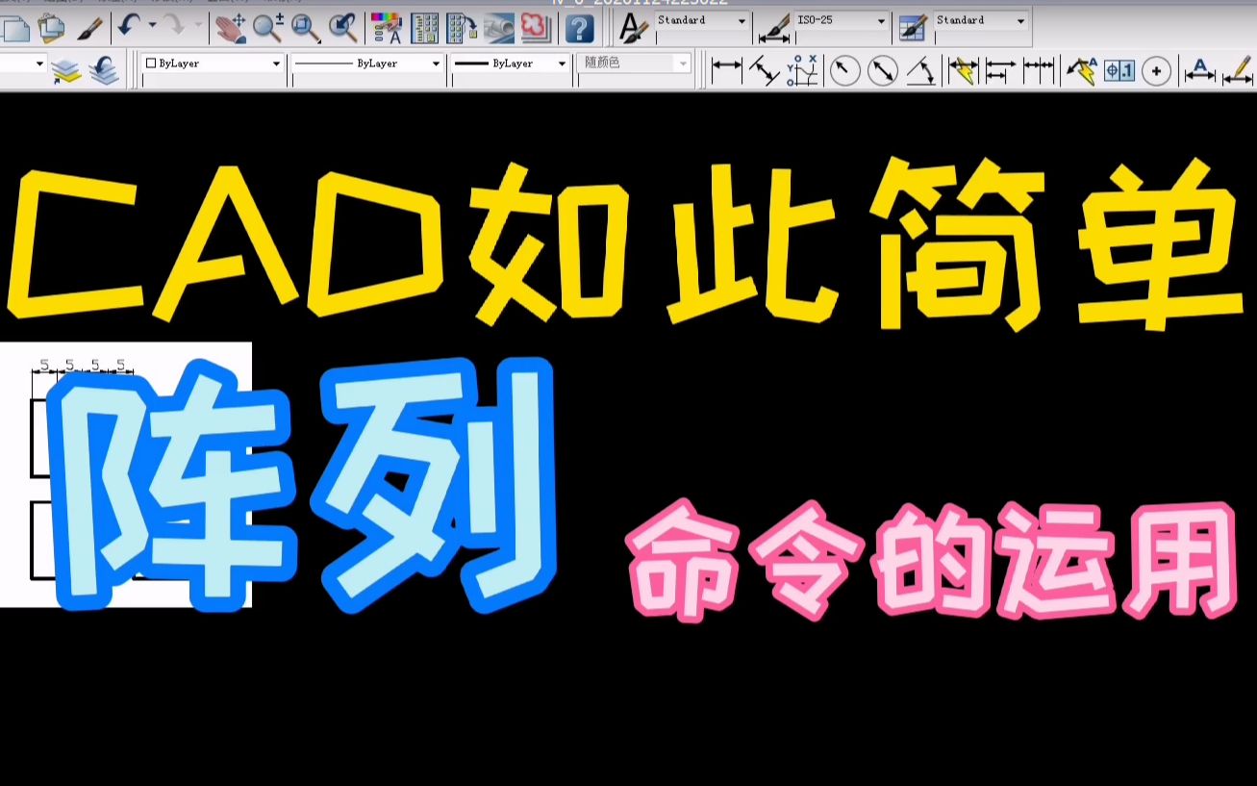
Task: Open DesignCenter icon
Action: 425,29
